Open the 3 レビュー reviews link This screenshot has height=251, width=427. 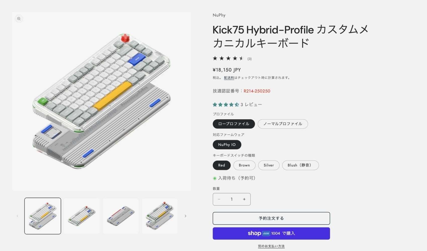(251, 104)
